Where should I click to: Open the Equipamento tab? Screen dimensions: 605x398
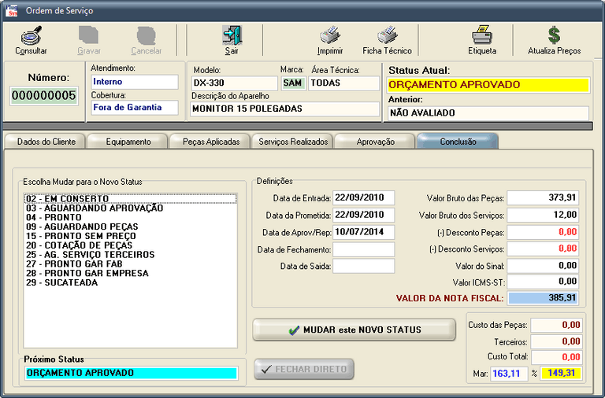tap(128, 142)
